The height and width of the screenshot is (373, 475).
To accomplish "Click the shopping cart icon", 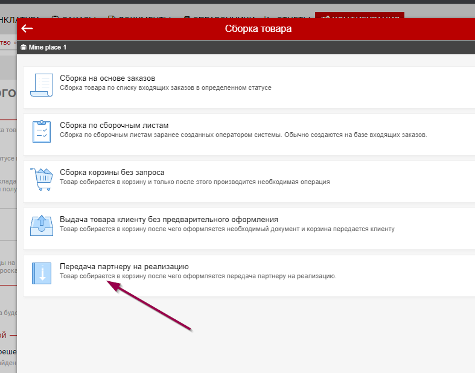I will (42, 178).
